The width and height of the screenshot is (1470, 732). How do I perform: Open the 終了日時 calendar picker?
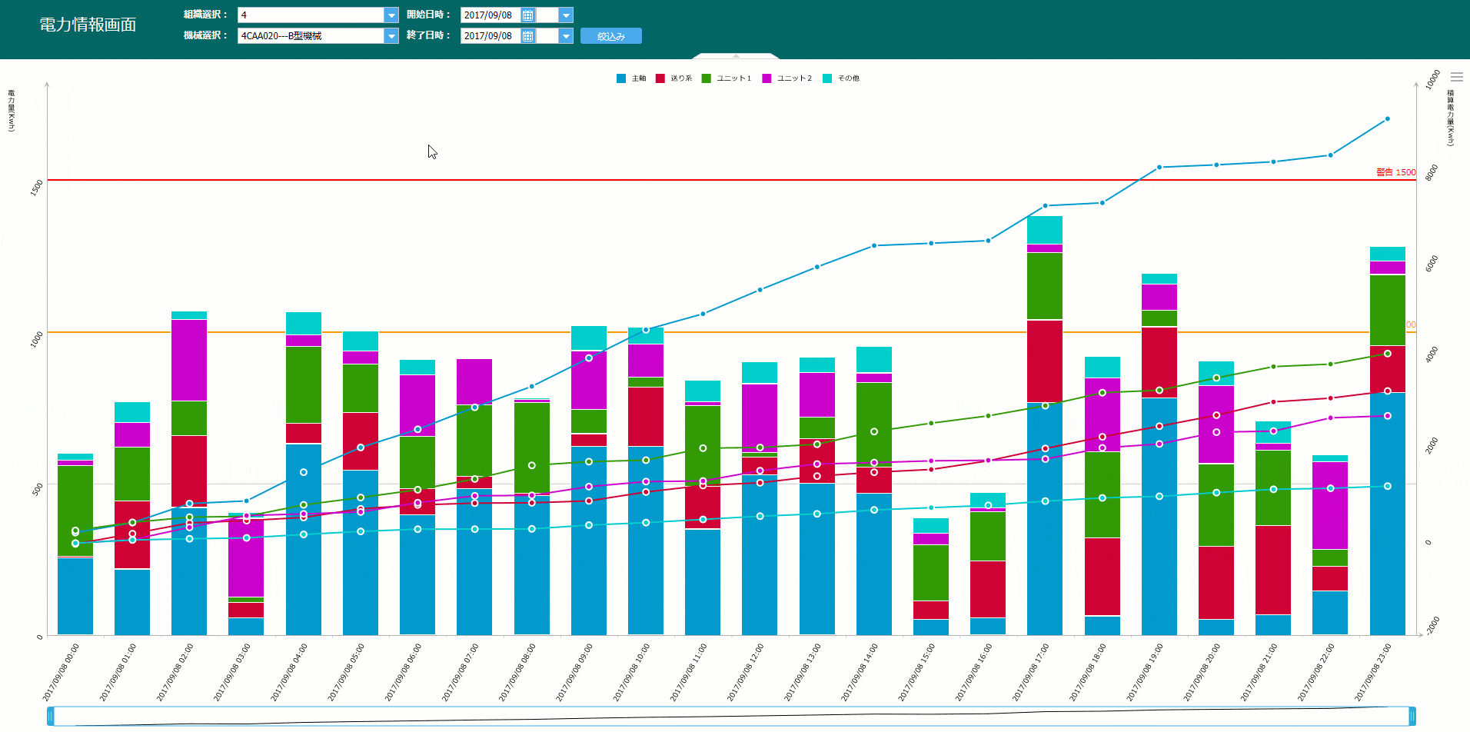(x=527, y=36)
